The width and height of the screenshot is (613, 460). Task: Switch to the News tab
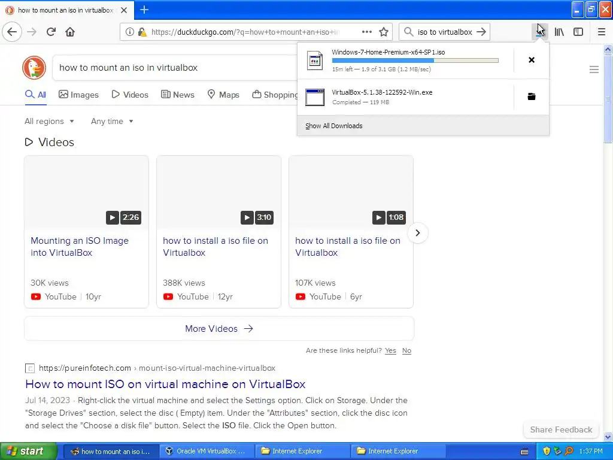tap(178, 95)
